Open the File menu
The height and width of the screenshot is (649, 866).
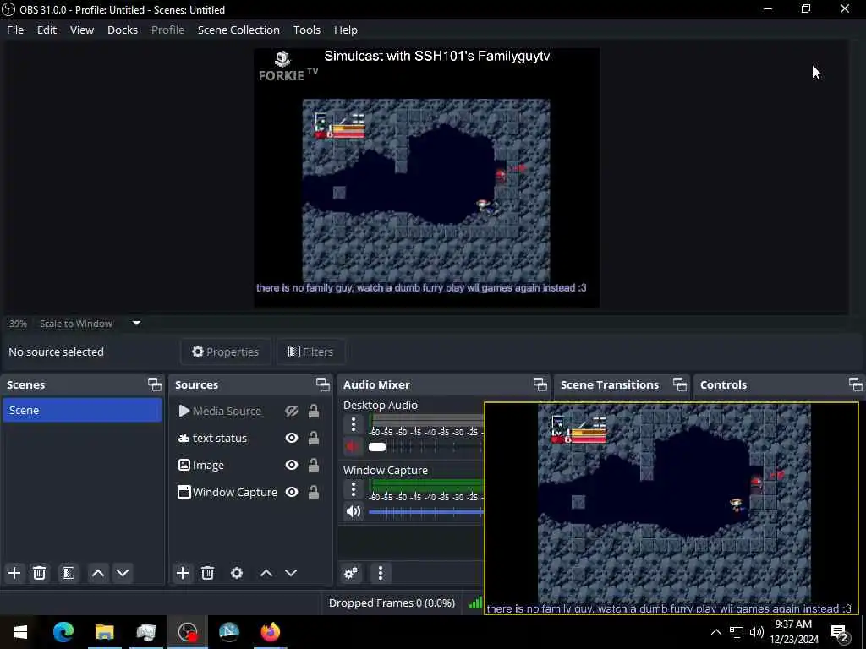[x=15, y=30]
